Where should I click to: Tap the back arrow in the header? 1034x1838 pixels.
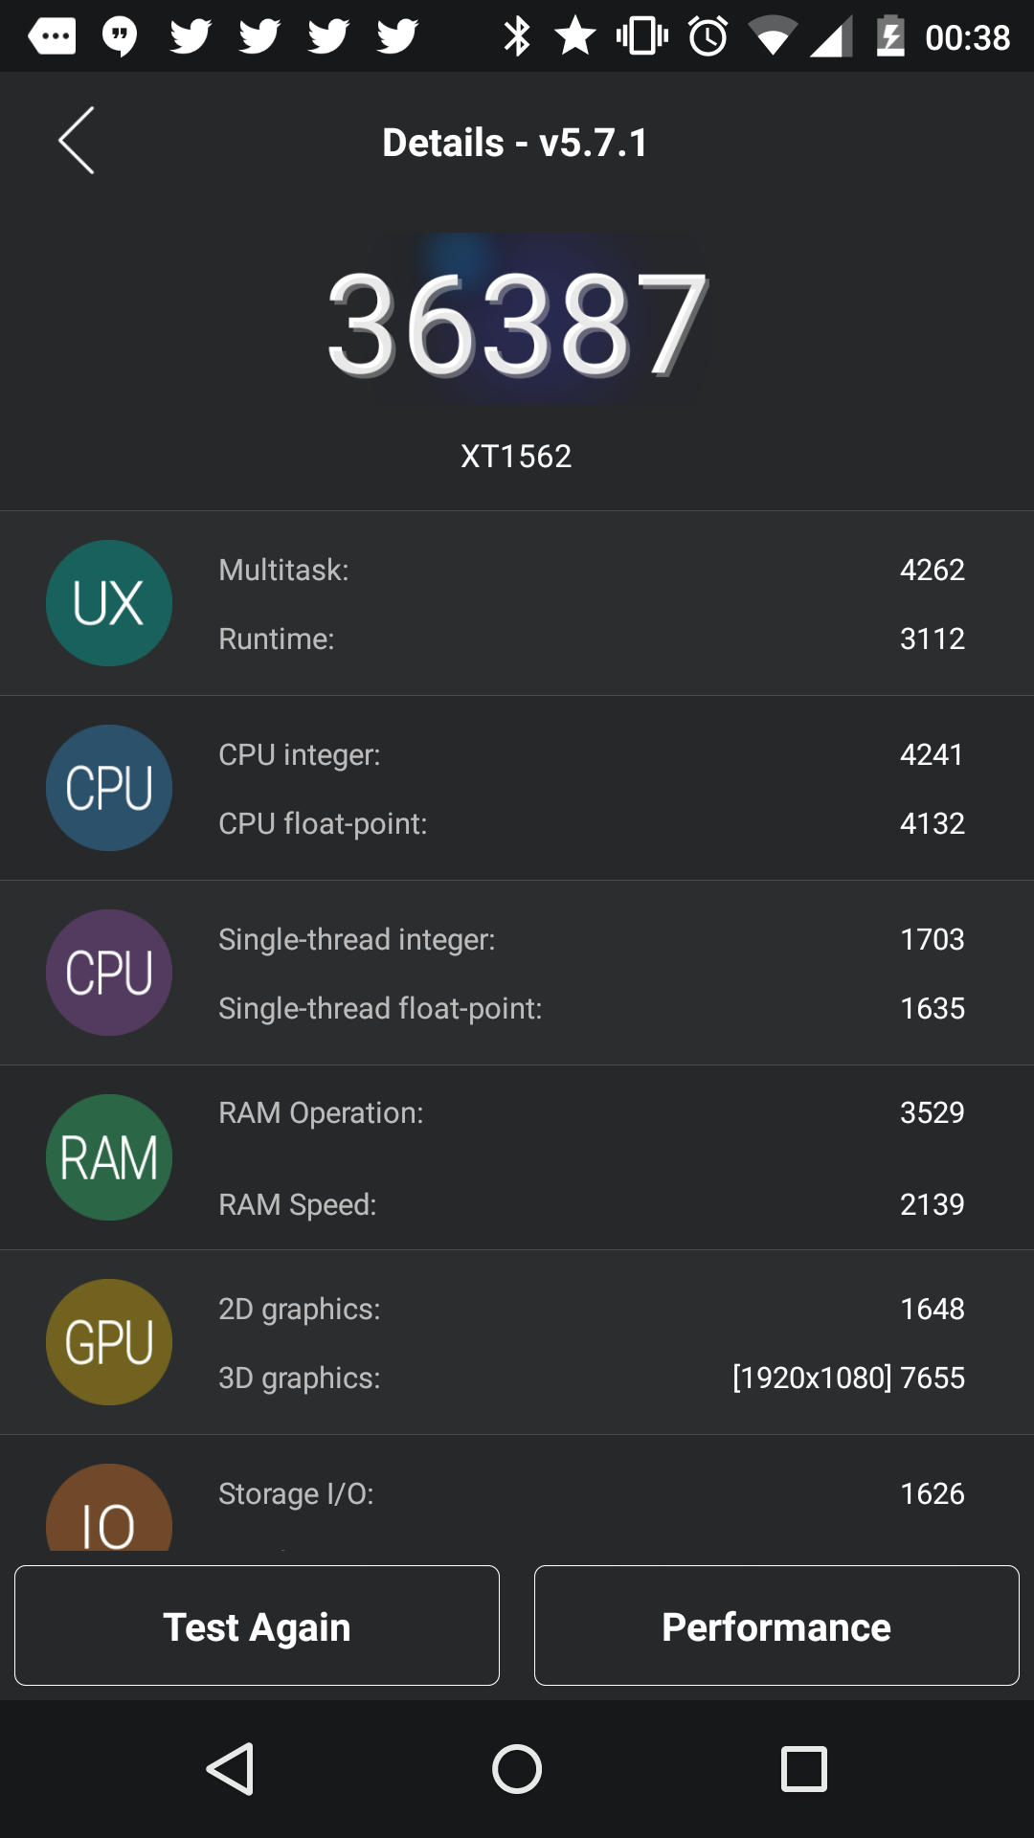coord(77,141)
